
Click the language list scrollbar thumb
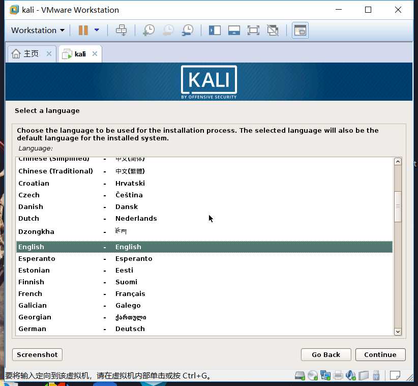pyautogui.click(x=398, y=206)
